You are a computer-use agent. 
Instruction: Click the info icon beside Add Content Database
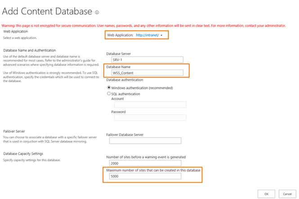[97, 13]
